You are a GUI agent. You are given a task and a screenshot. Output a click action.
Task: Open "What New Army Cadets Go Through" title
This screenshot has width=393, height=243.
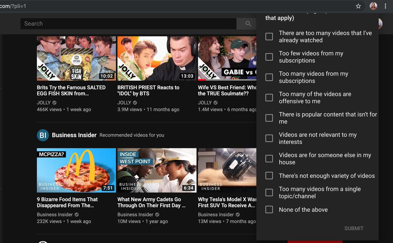[152, 202]
